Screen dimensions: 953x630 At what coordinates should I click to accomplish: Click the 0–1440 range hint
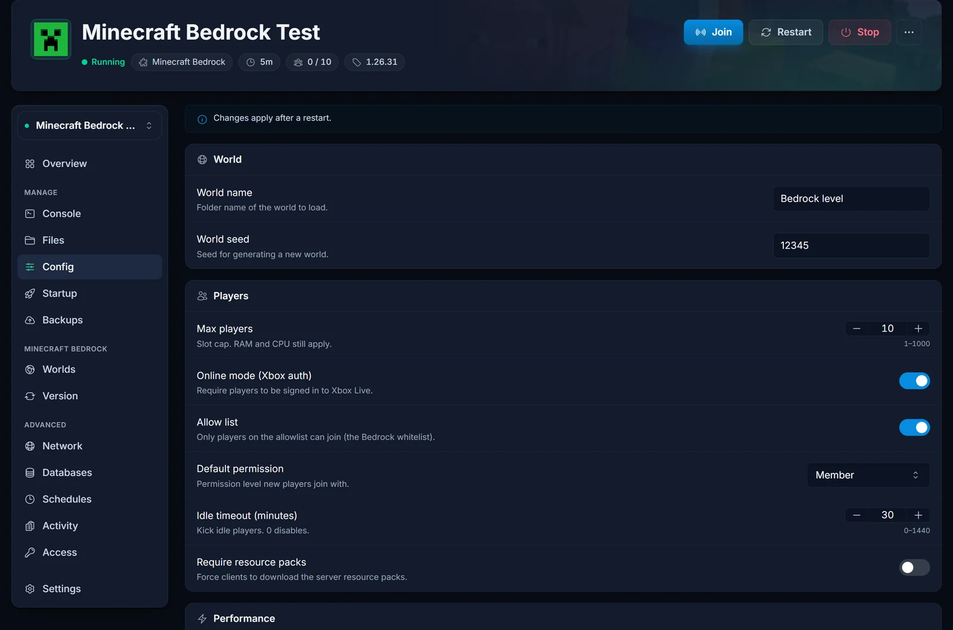[x=917, y=531]
